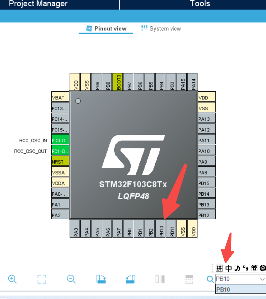Viewport: 266px width, 299px height.
Task: Select the NRST pin
Action: 60,160
